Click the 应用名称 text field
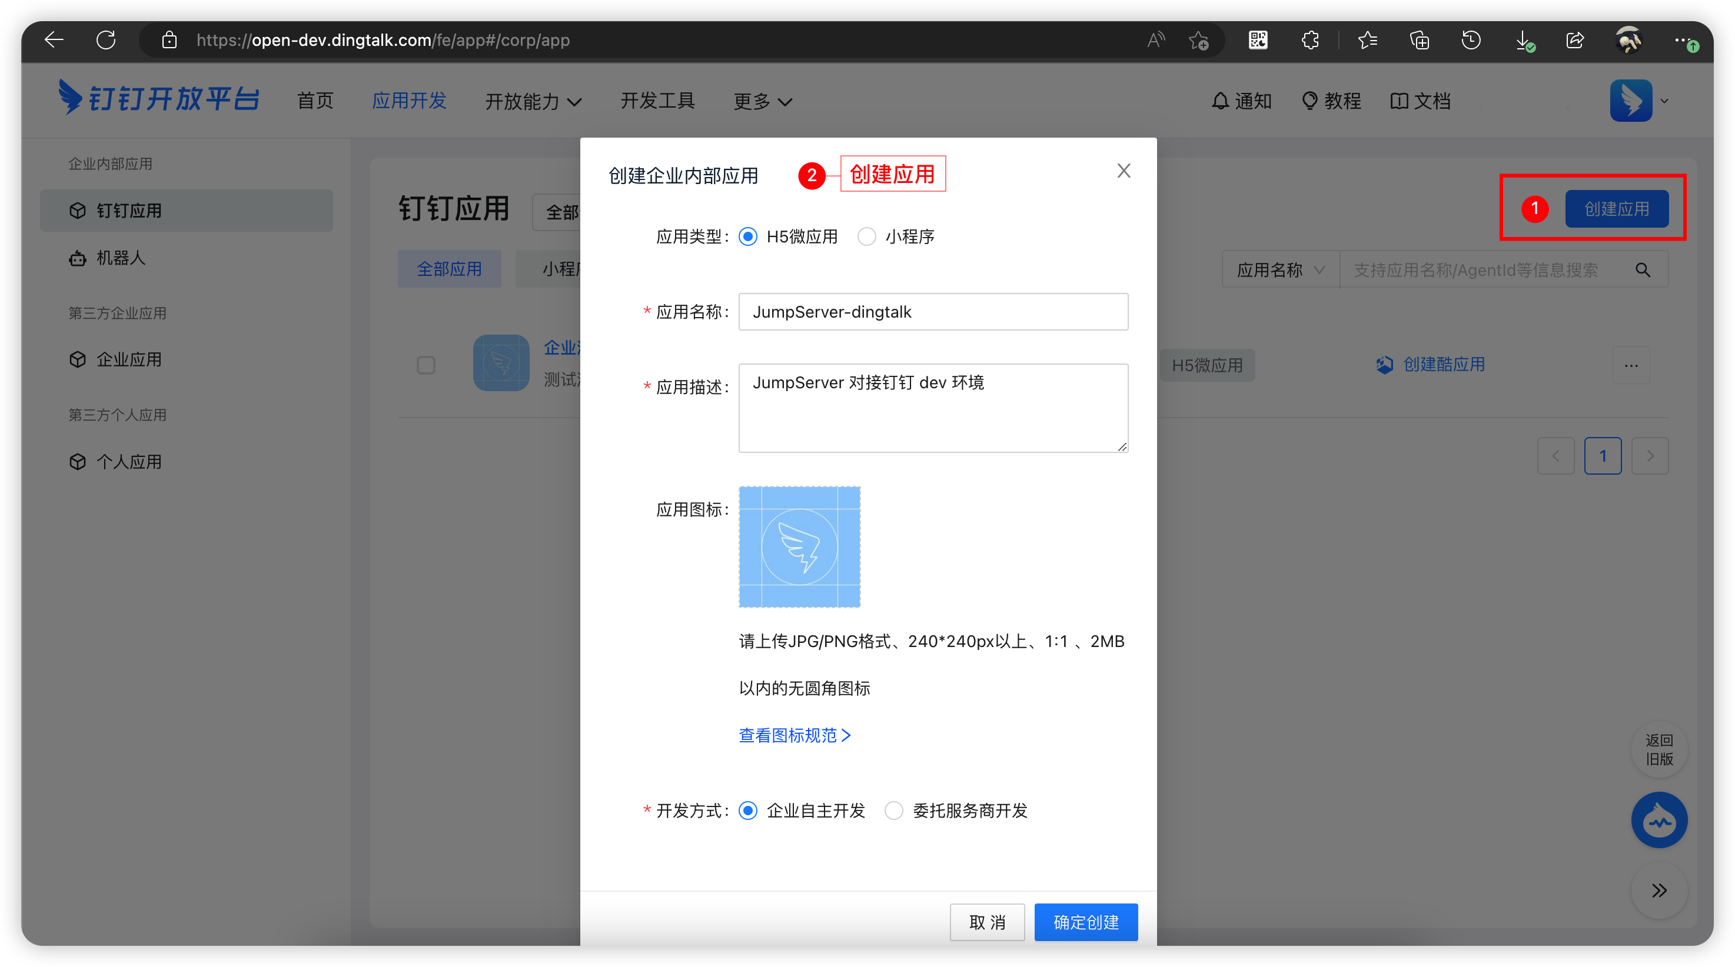 (x=933, y=312)
